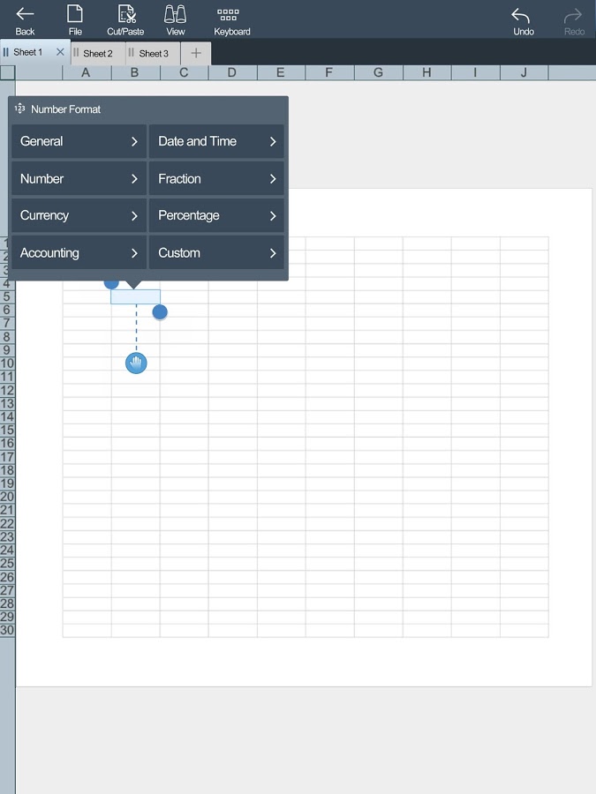Expand the Percentage format options
596x794 pixels.
[216, 216]
